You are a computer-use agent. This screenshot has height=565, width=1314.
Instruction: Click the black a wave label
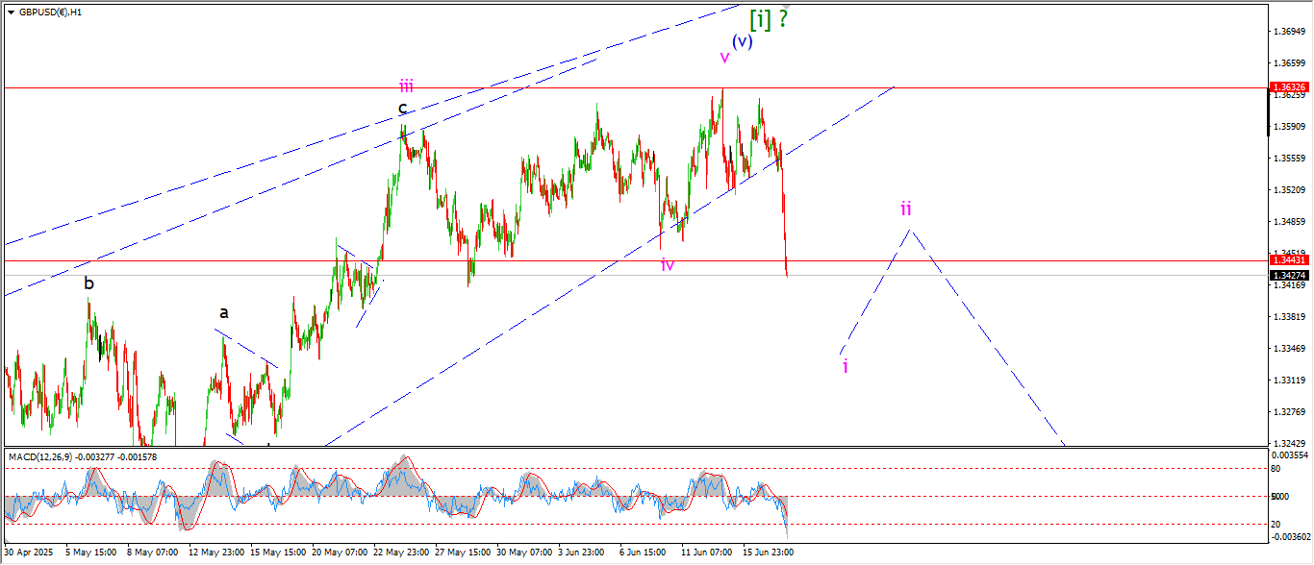click(224, 312)
